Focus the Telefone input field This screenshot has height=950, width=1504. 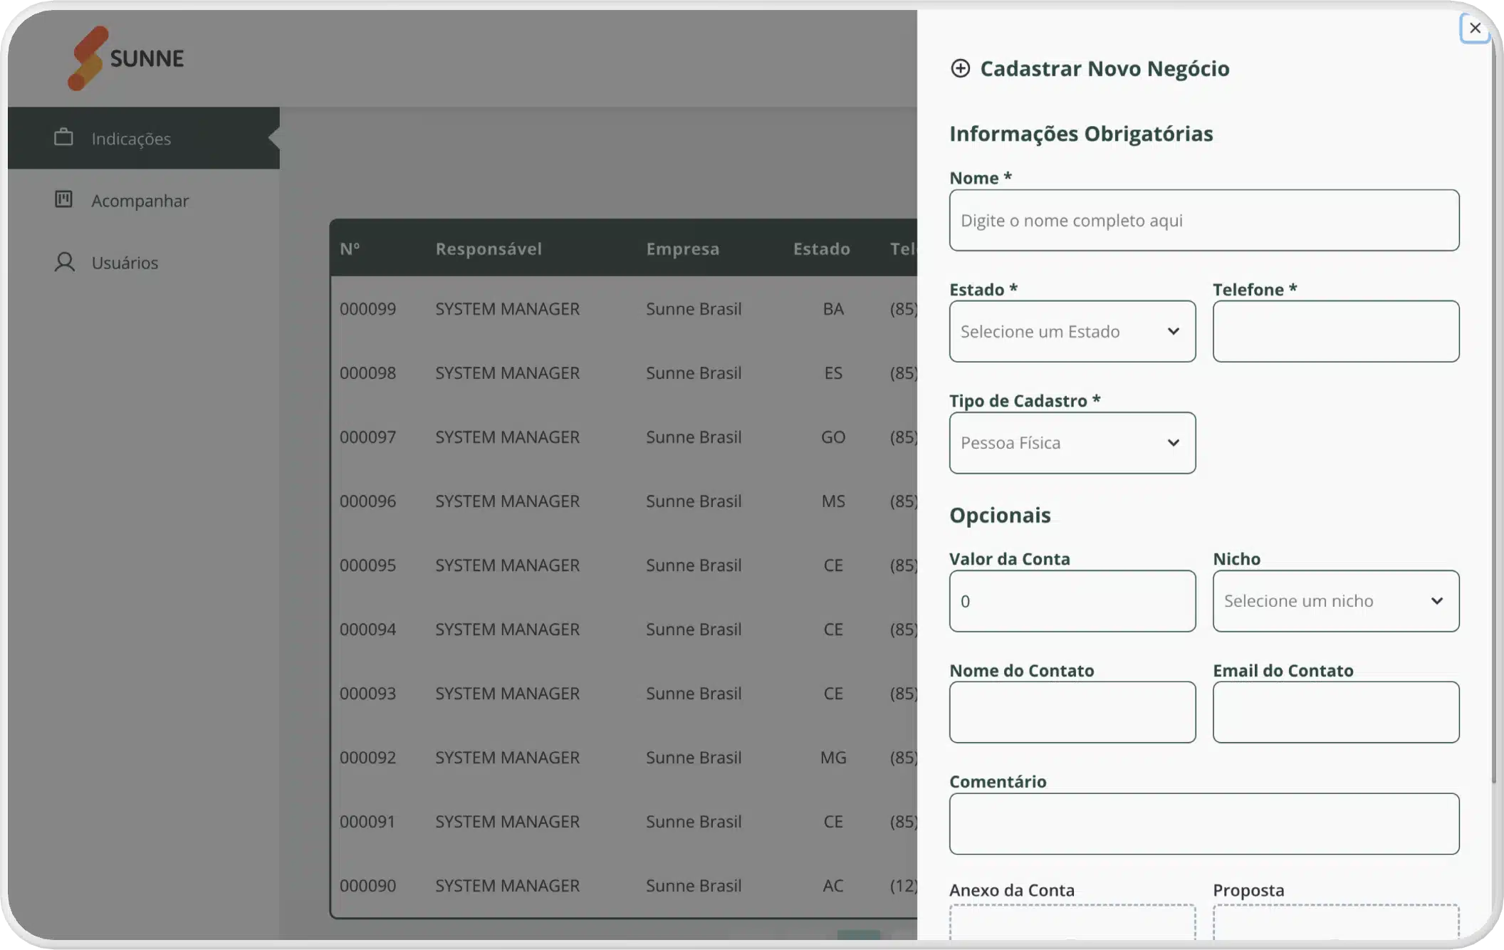point(1336,331)
